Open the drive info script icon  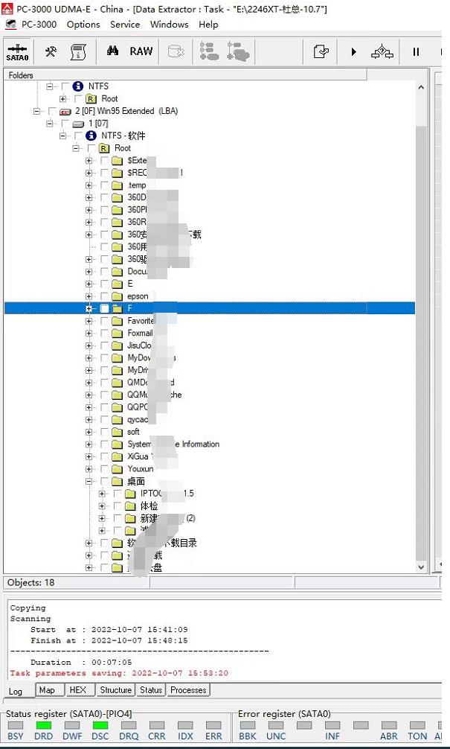[x=78, y=51]
